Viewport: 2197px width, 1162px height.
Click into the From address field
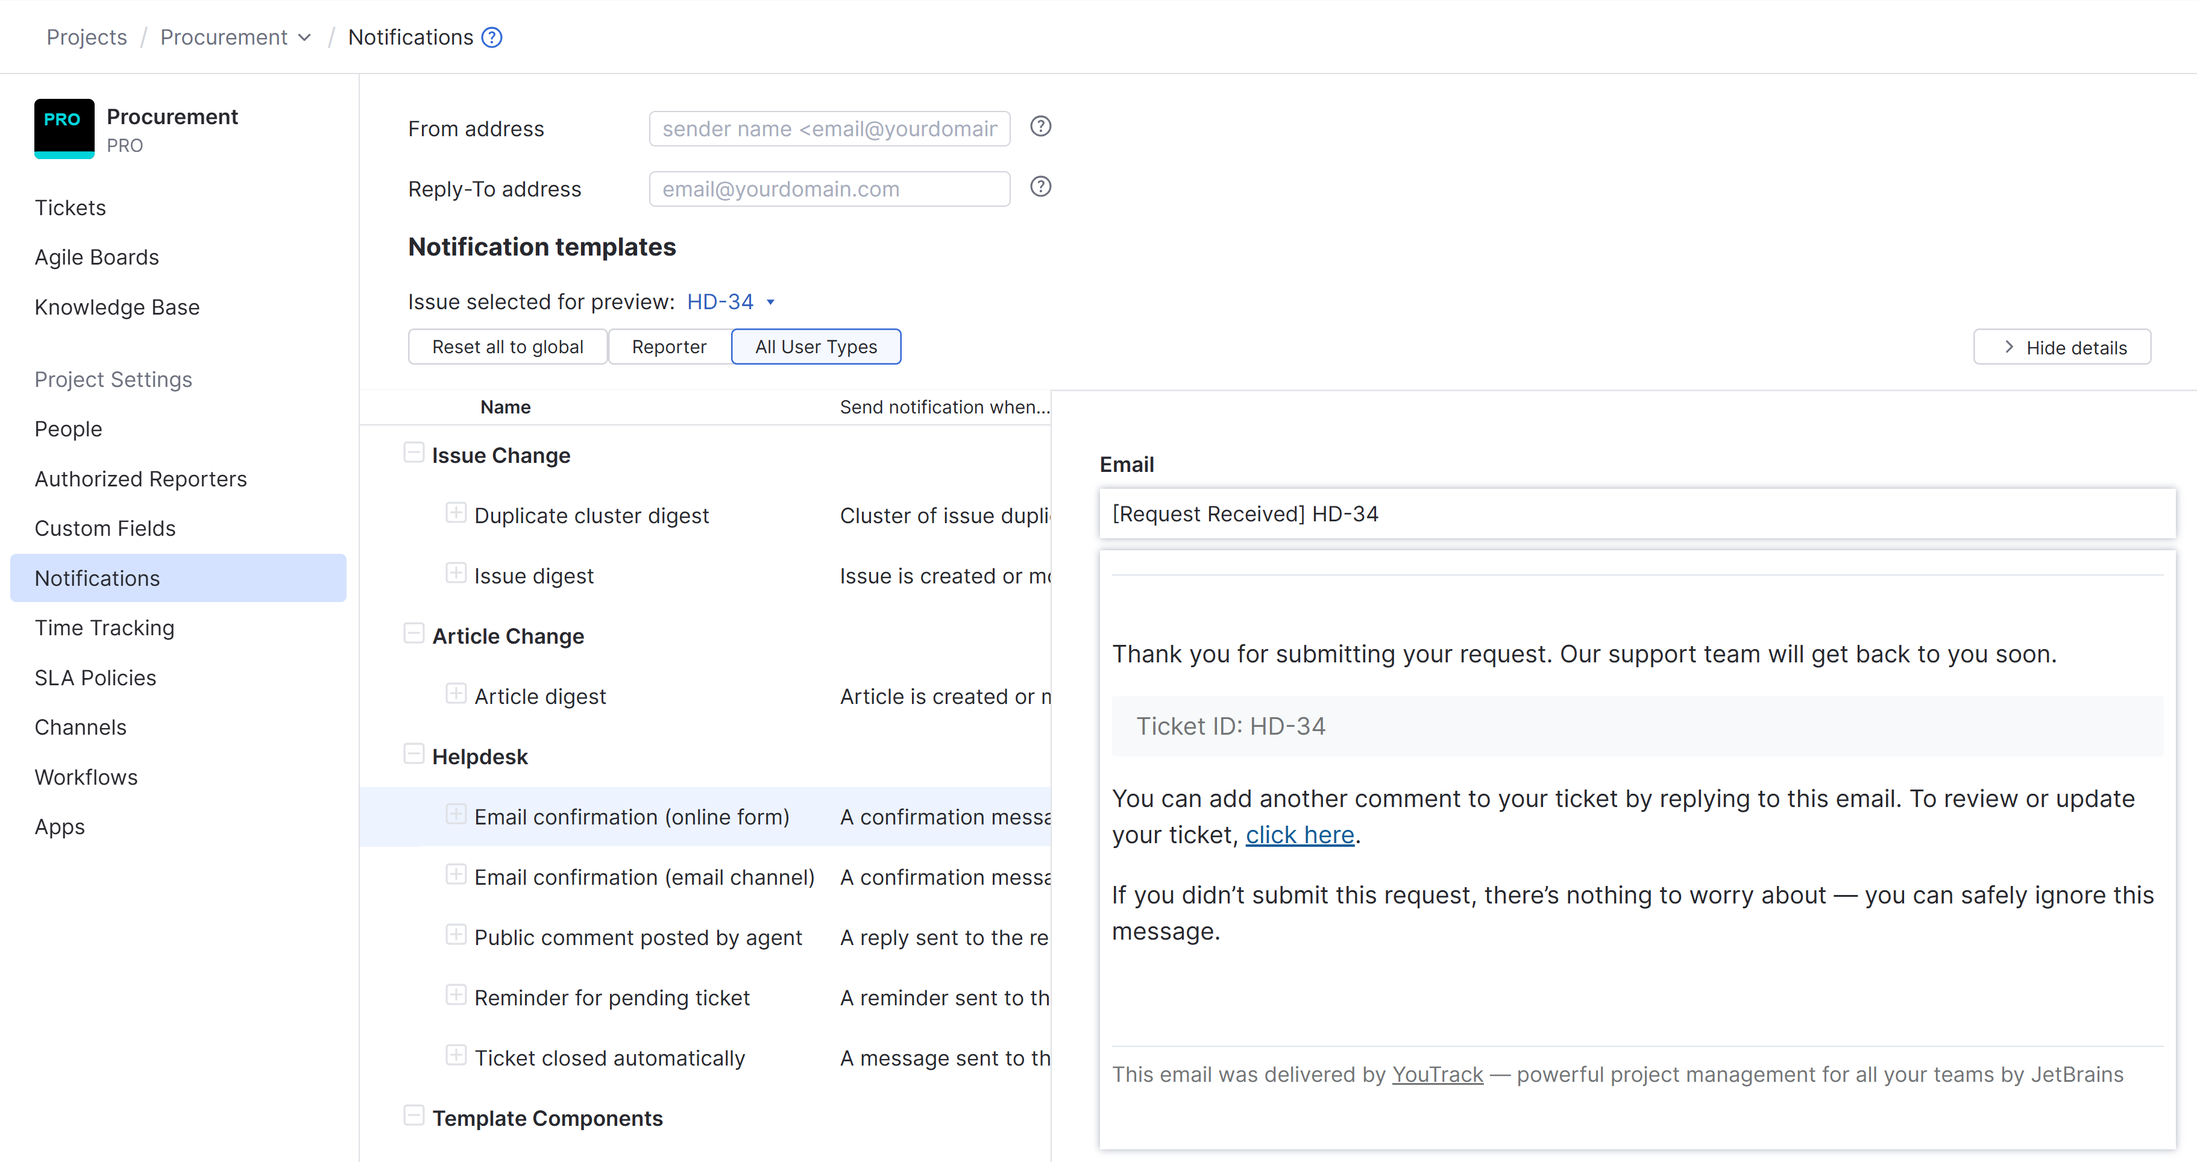click(829, 129)
